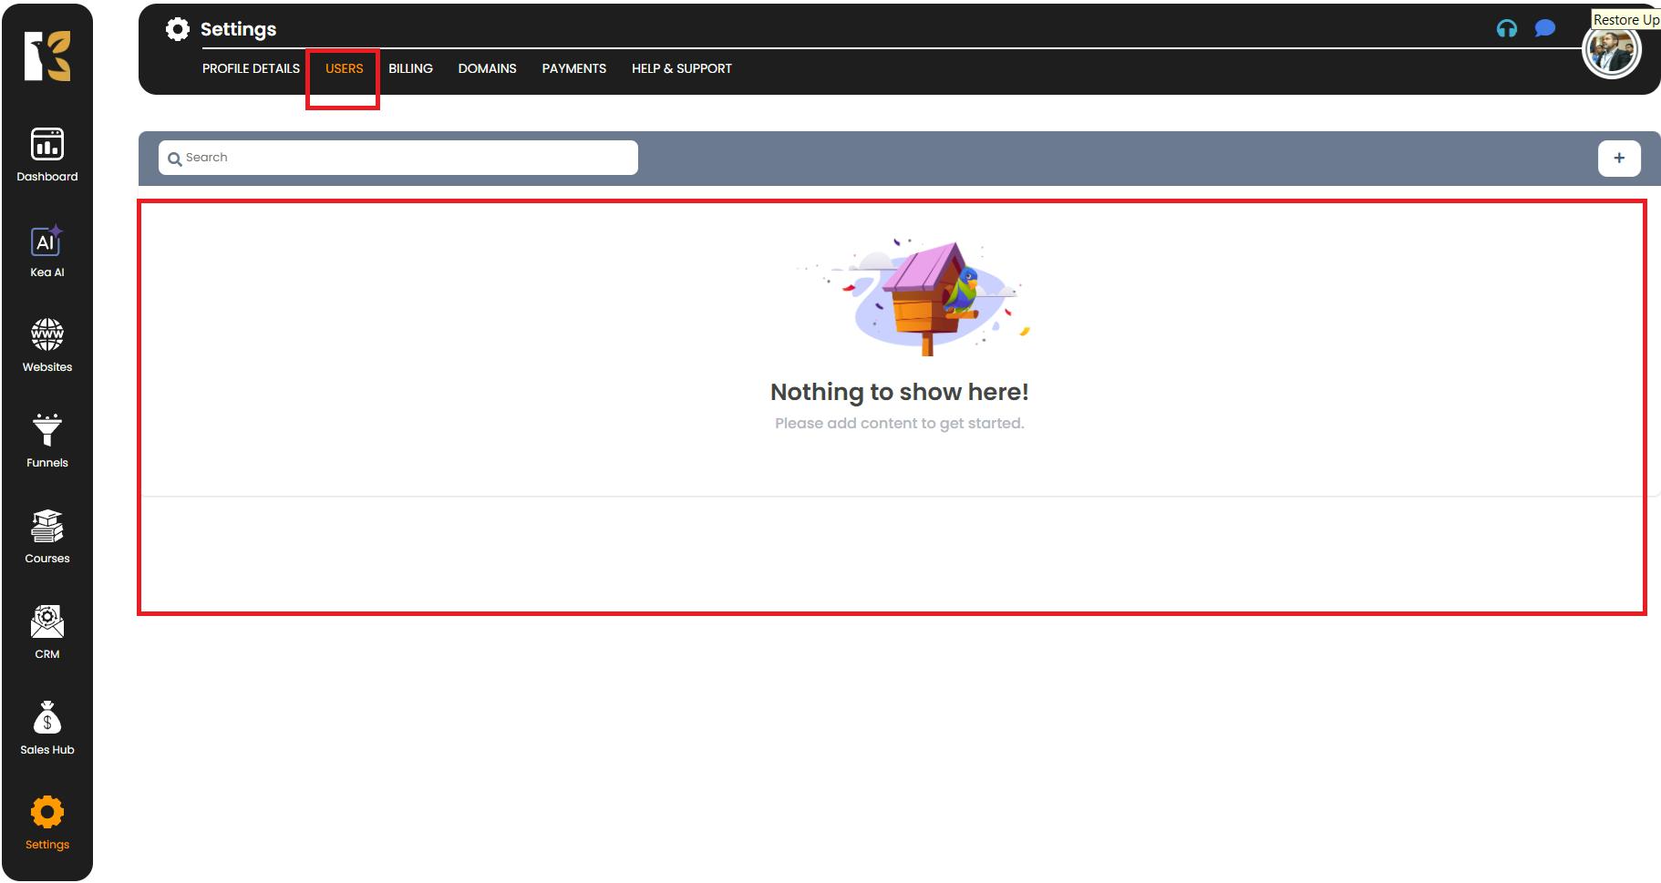Open support via headphones icon
The image size is (1661, 883).
1507,29
